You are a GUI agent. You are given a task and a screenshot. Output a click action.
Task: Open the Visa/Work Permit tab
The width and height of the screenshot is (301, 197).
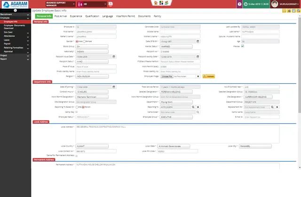[x=124, y=16]
